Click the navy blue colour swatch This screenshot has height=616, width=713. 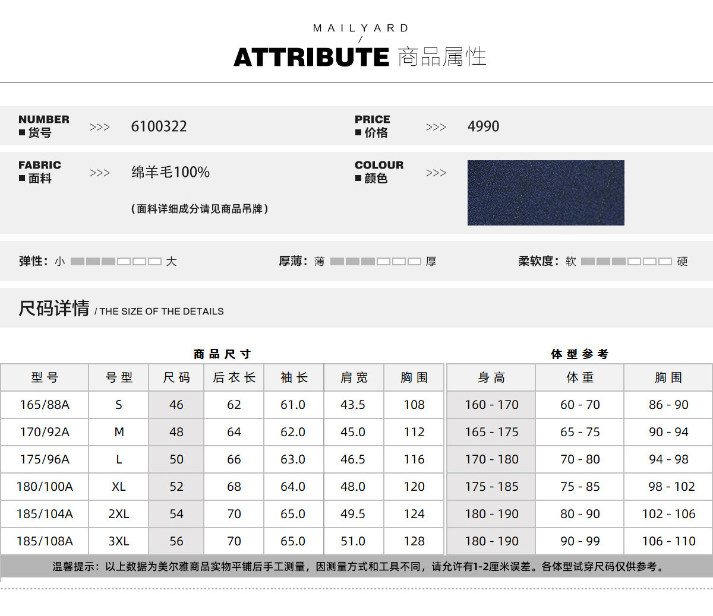click(x=545, y=193)
